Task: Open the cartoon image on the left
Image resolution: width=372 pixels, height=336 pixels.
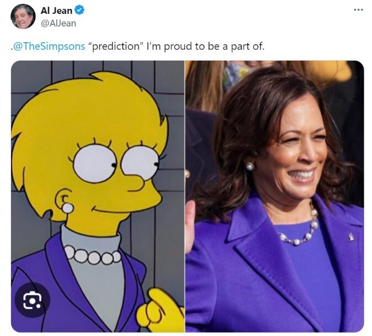Action: [98, 196]
